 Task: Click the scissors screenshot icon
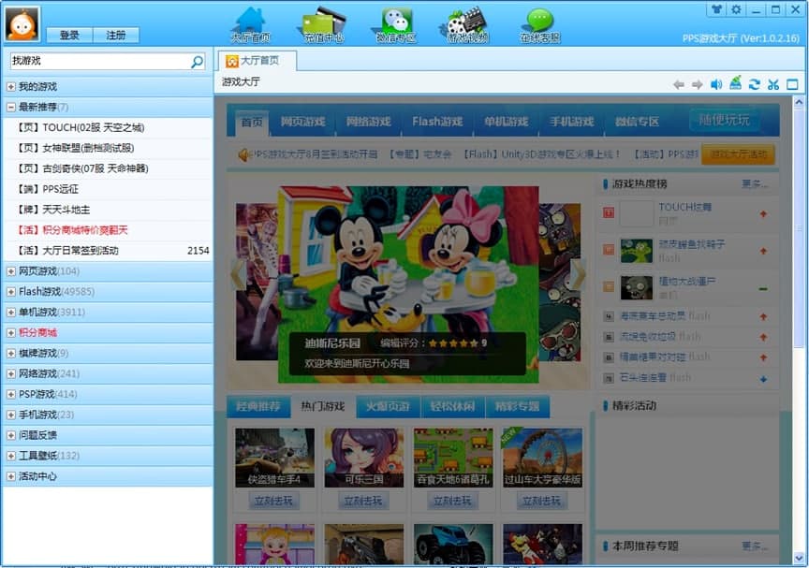(773, 84)
